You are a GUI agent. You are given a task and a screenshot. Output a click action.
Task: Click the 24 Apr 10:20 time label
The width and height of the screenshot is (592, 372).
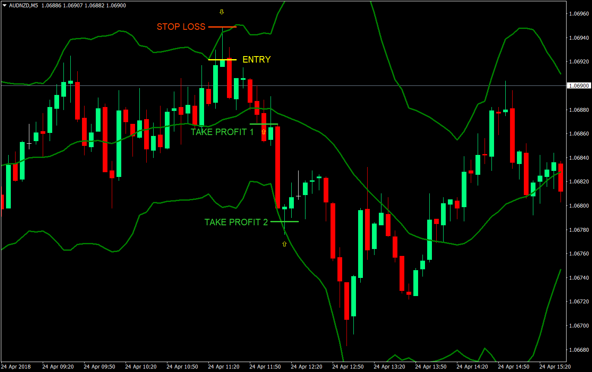point(141,367)
